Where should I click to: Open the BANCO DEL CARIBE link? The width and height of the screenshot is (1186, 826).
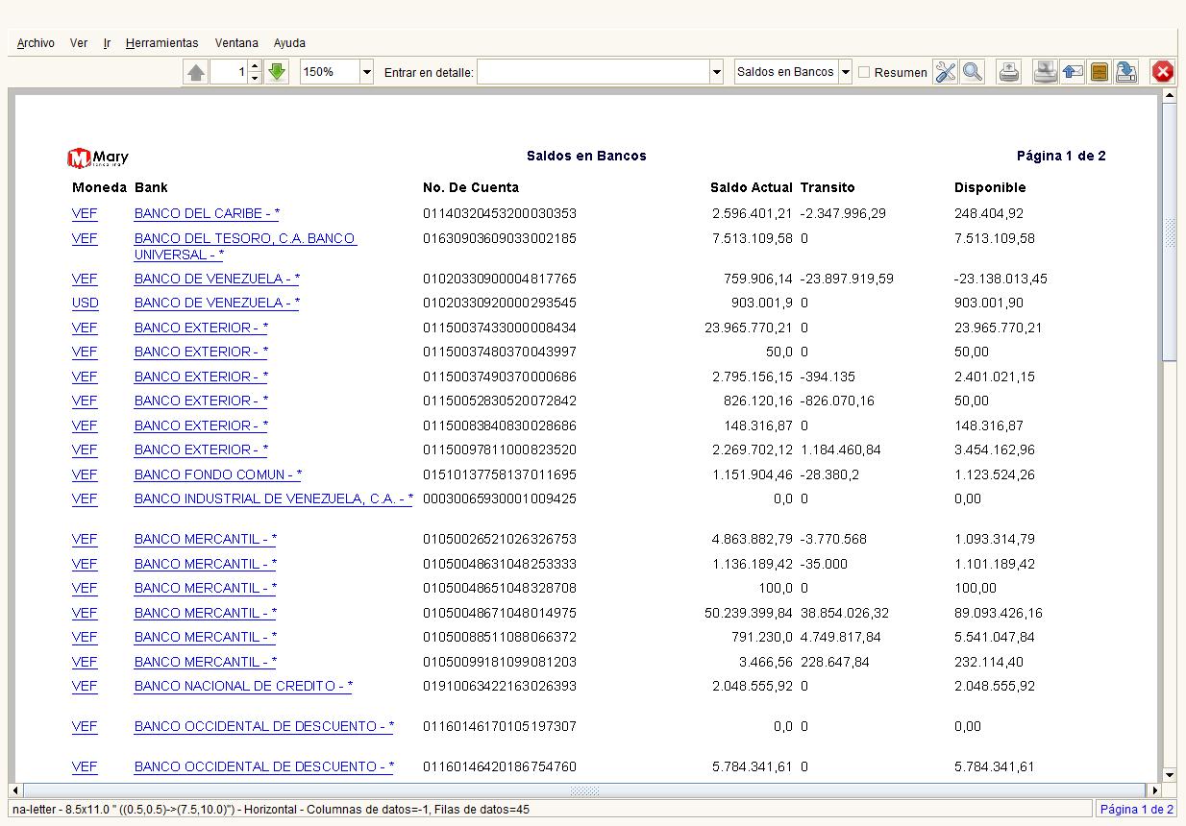point(206,214)
